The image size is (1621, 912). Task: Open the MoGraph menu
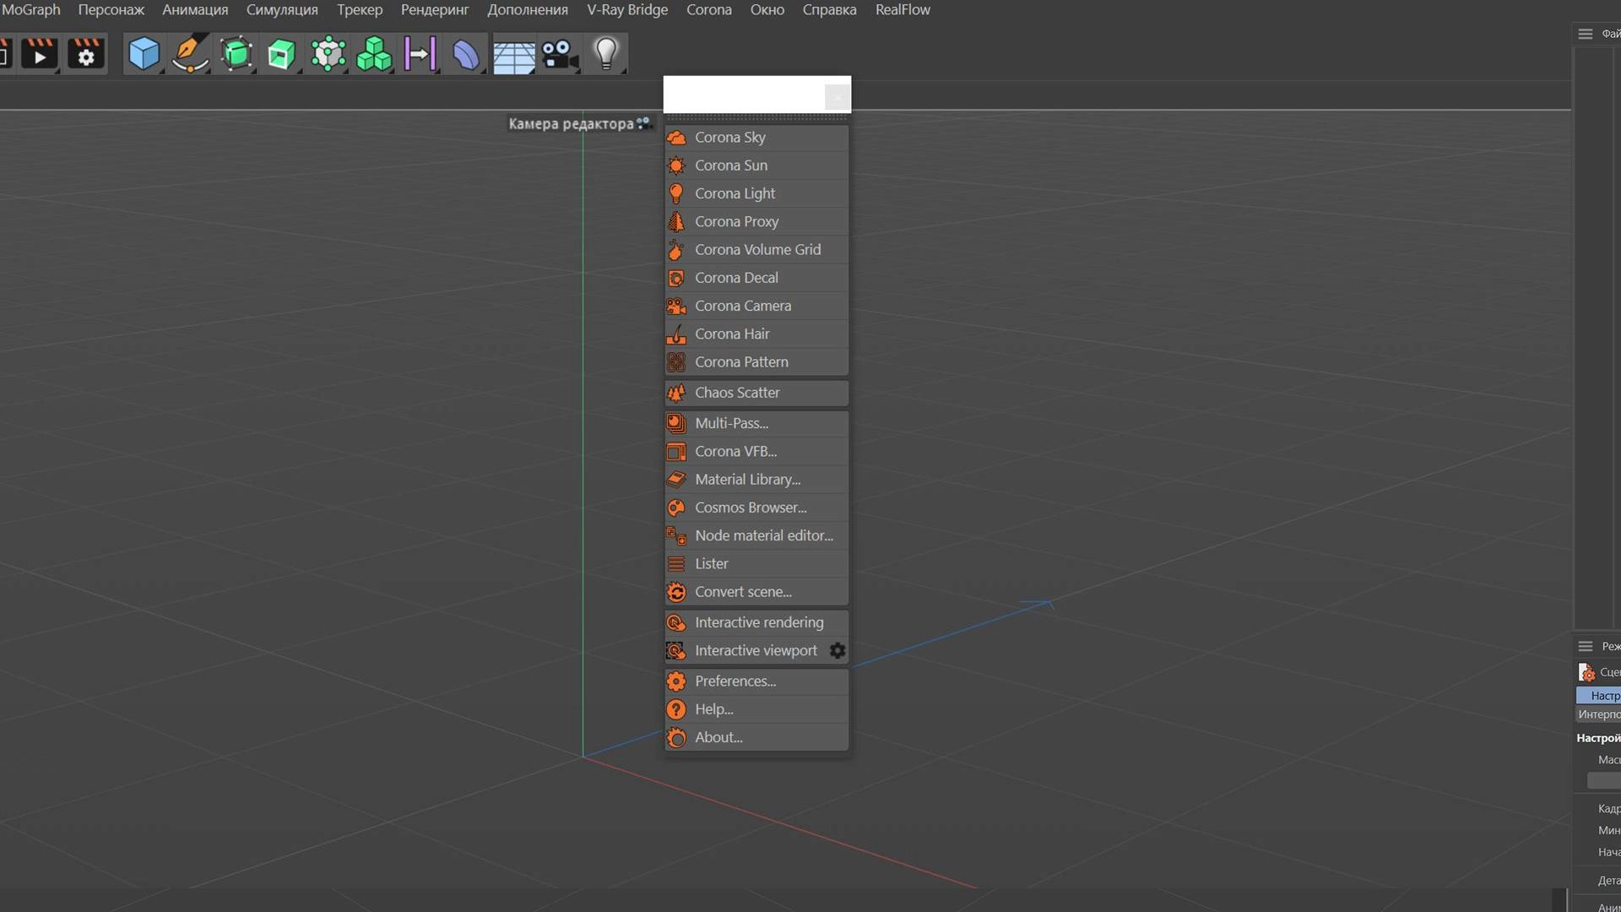coord(31,10)
